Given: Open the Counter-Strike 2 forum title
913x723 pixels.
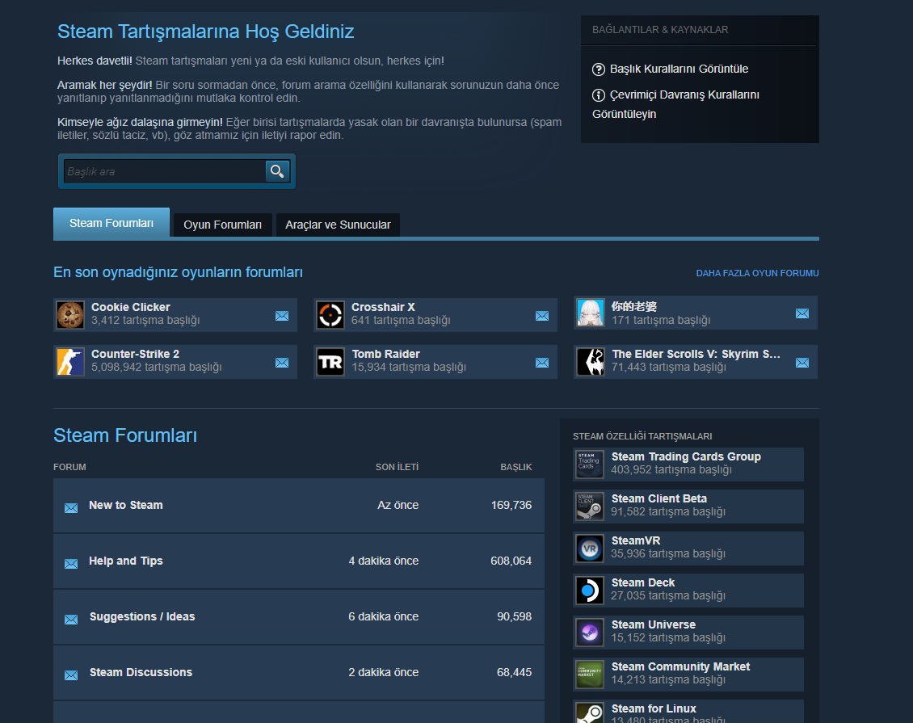Looking at the screenshot, I should click(x=135, y=354).
